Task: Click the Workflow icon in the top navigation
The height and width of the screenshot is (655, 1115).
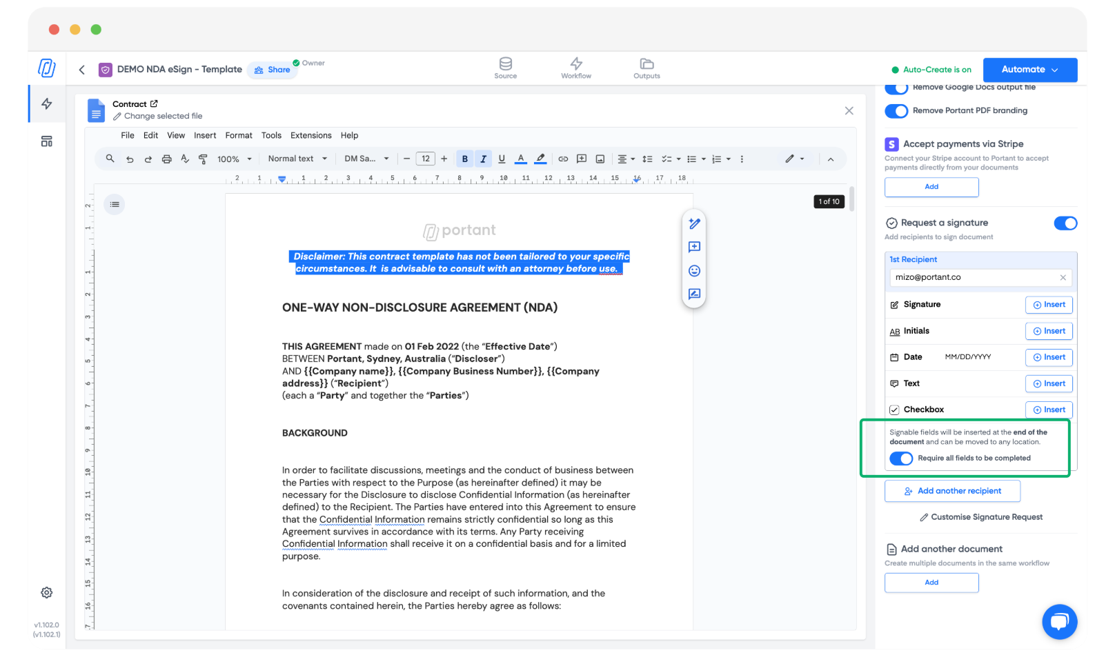Action: 575,68
